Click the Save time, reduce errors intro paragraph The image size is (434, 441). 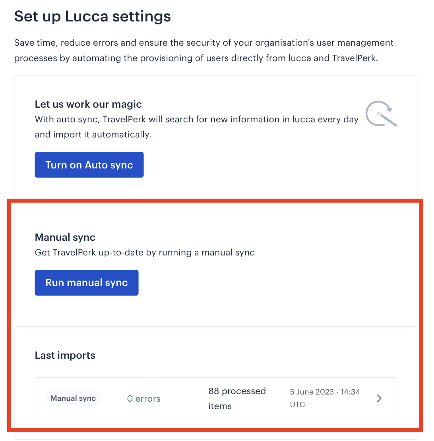click(x=203, y=50)
